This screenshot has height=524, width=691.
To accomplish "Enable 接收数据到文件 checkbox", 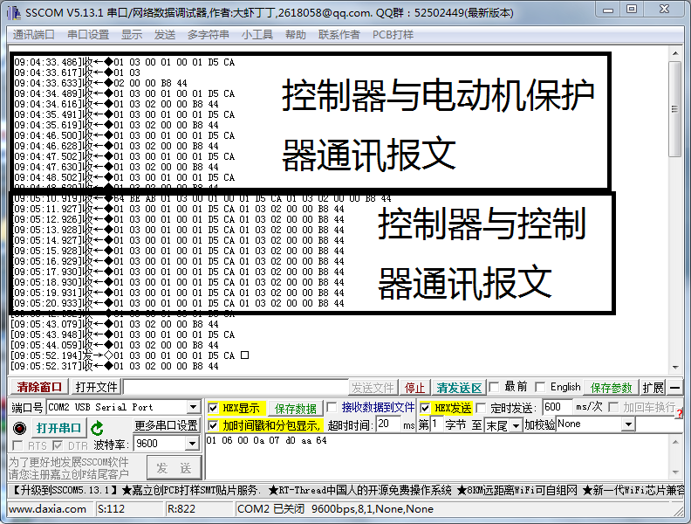I will click(332, 407).
